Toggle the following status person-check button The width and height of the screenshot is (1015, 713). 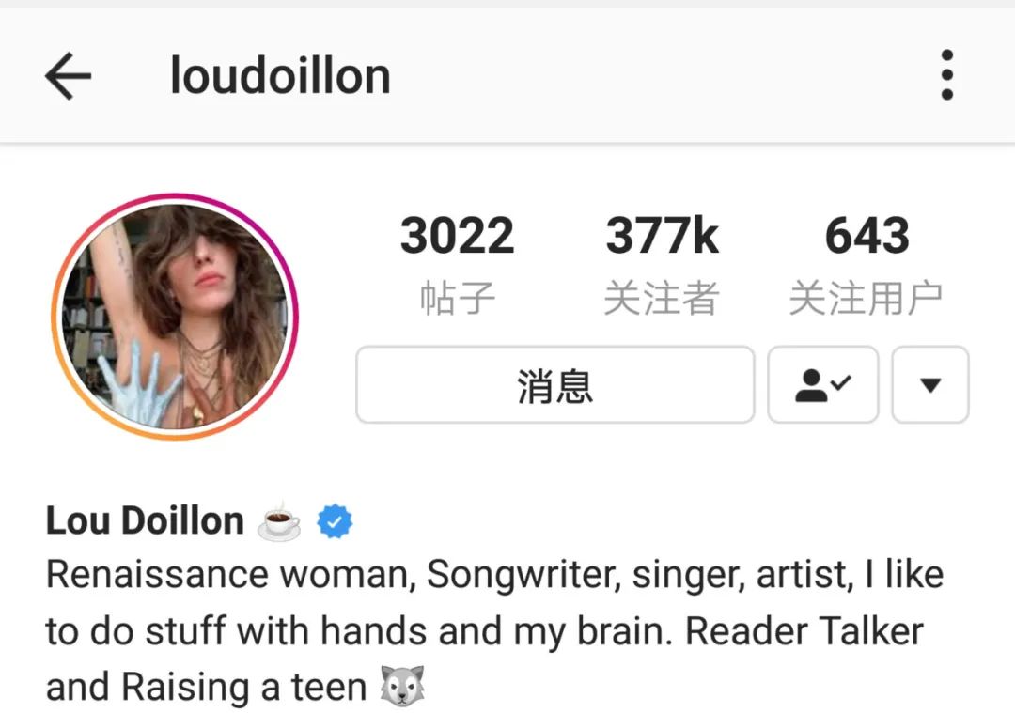point(822,385)
